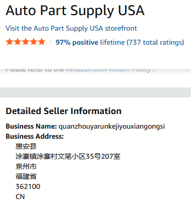Viewport: 191px width, 204px height.
Task: Select the quanzhouyarunkejiyouxiangongsi business name text
Action: pyautogui.click(x=112, y=127)
